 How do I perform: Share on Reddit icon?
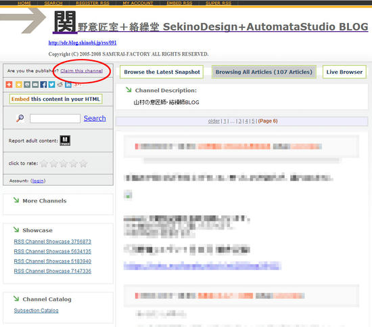(60, 85)
